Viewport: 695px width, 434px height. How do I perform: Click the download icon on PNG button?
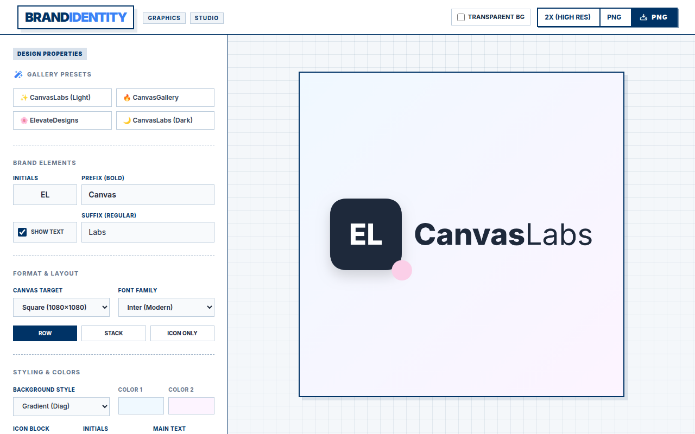643,17
